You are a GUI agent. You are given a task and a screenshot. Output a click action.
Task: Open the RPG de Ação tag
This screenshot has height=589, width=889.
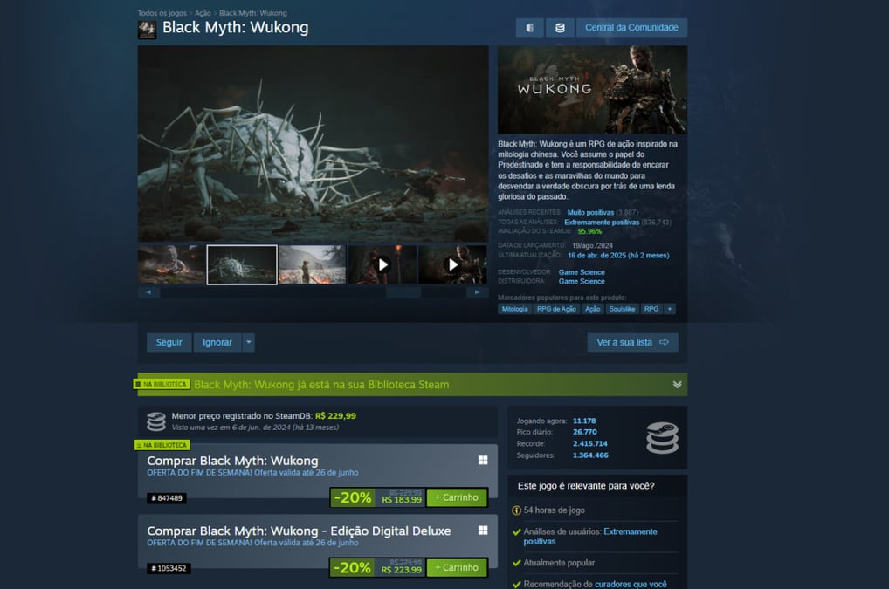point(556,309)
